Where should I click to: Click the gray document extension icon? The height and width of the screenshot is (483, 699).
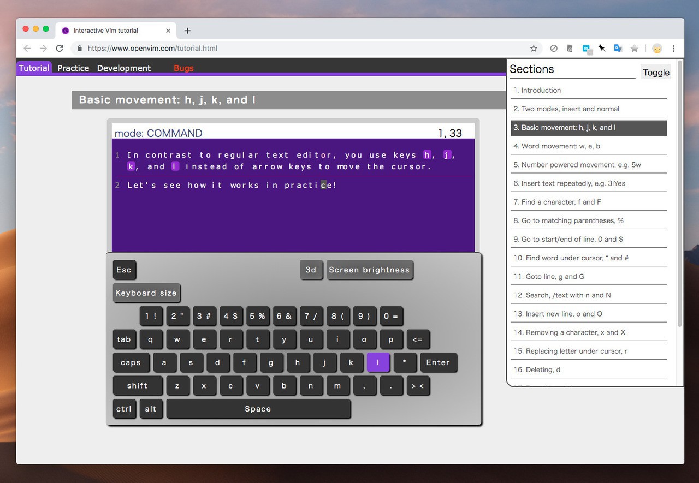(x=570, y=49)
